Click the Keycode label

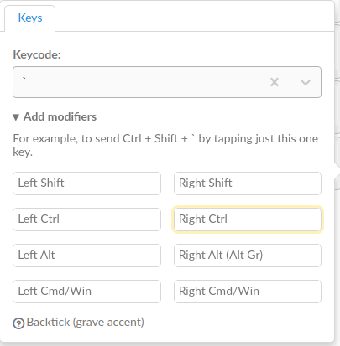(x=37, y=54)
